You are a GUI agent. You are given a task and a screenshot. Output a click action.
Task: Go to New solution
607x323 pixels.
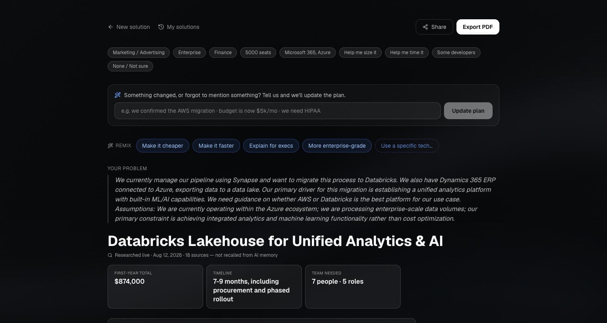pyautogui.click(x=129, y=27)
